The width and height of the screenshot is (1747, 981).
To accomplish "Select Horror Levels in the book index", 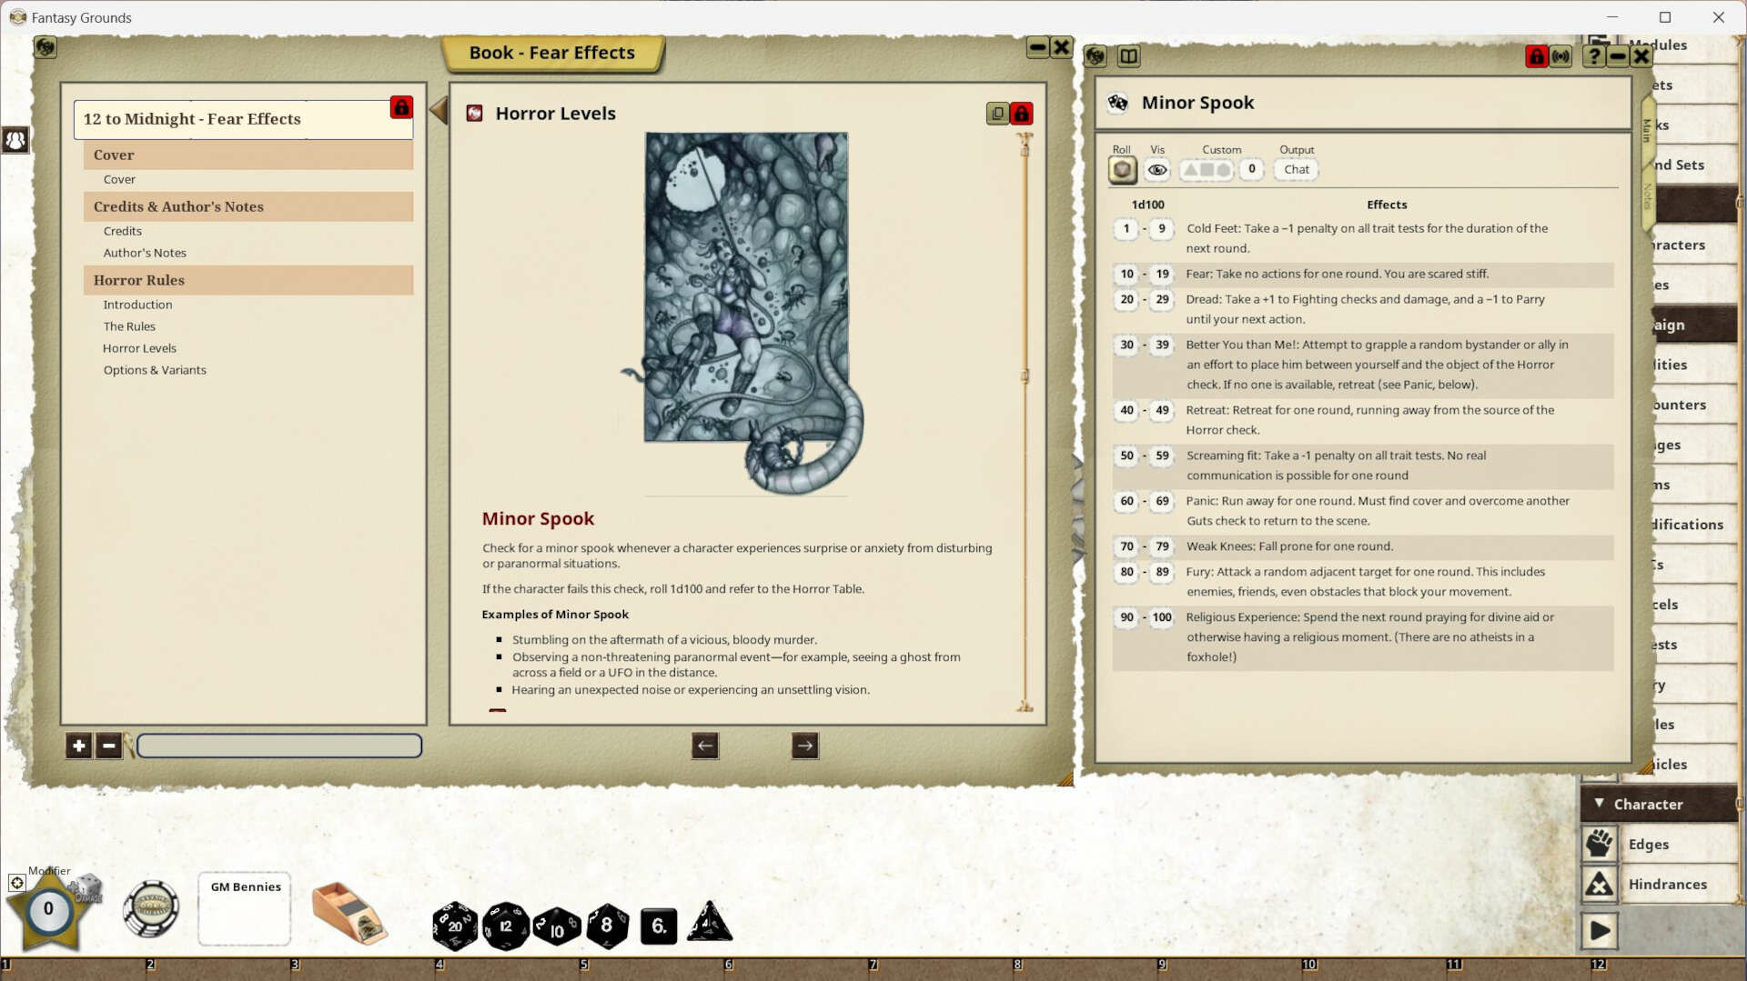I will [139, 348].
